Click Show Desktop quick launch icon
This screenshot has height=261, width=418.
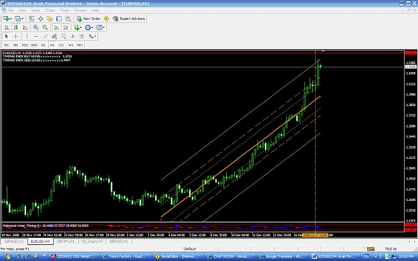[19, 256]
